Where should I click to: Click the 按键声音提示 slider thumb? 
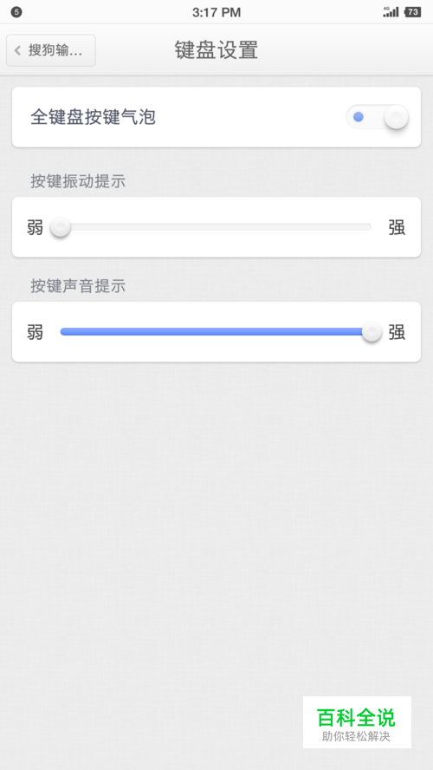[x=372, y=332]
